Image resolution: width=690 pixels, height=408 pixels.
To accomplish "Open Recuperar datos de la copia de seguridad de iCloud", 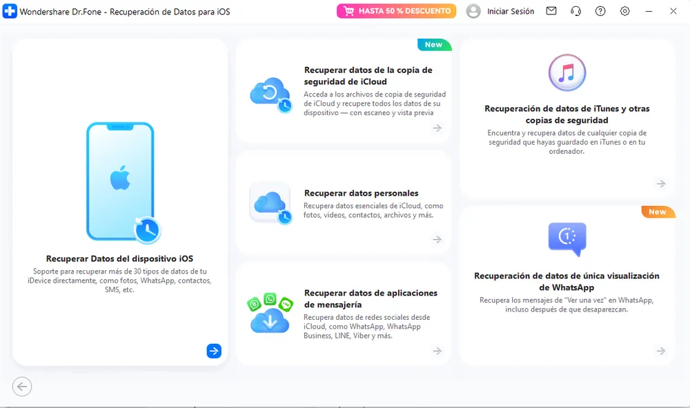I will point(368,76).
